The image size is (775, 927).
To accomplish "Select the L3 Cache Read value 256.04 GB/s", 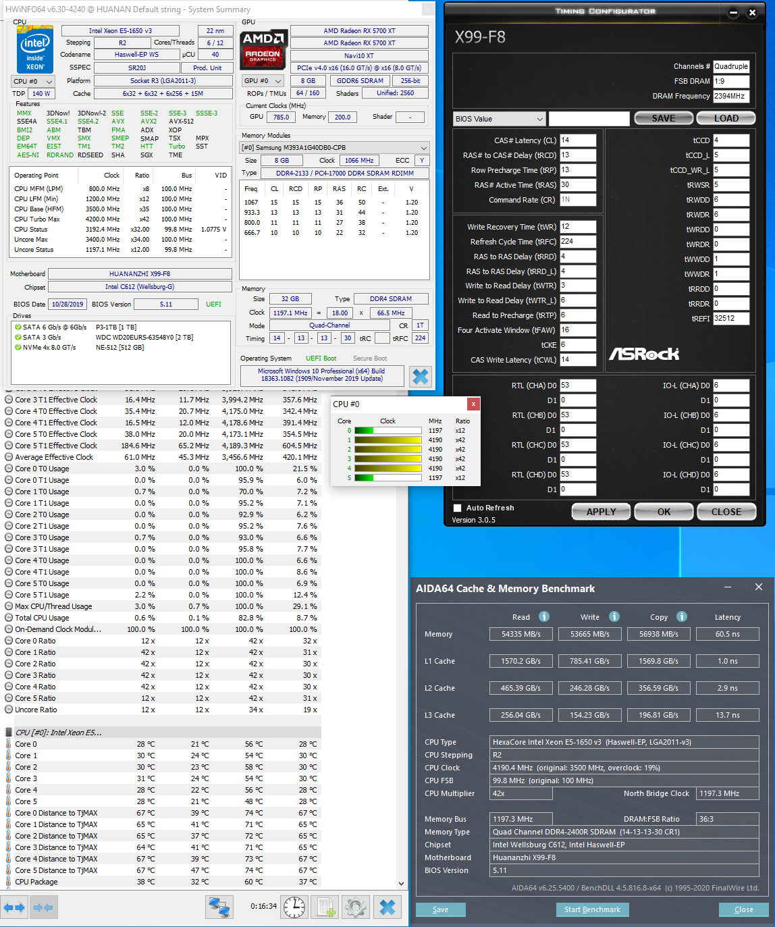I will pos(521,715).
